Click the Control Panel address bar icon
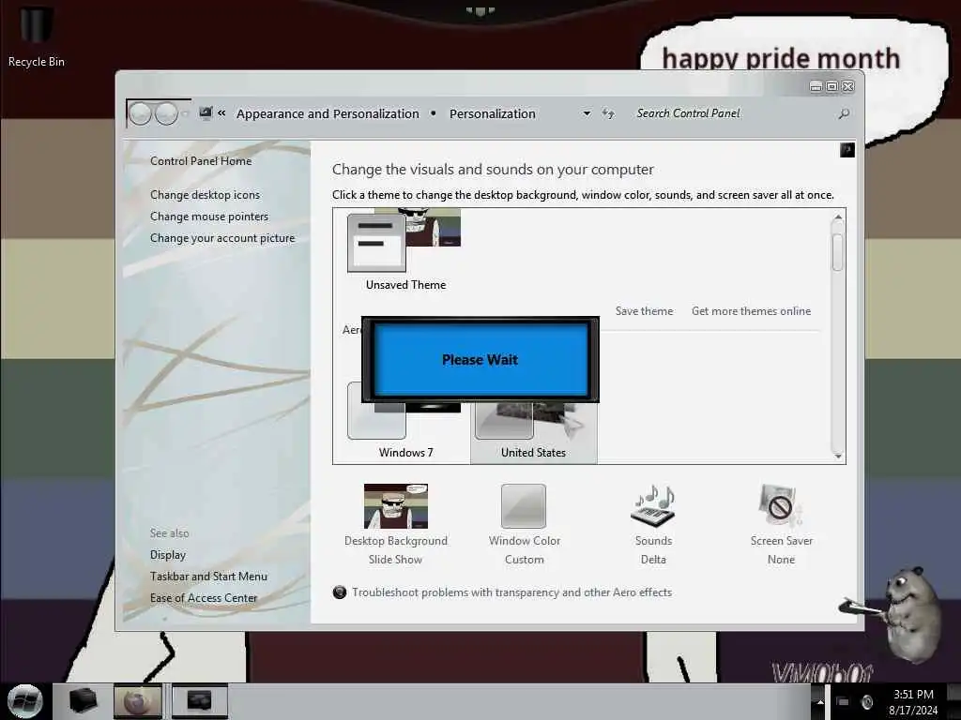Image resolution: width=961 pixels, height=720 pixels. pyautogui.click(x=206, y=113)
